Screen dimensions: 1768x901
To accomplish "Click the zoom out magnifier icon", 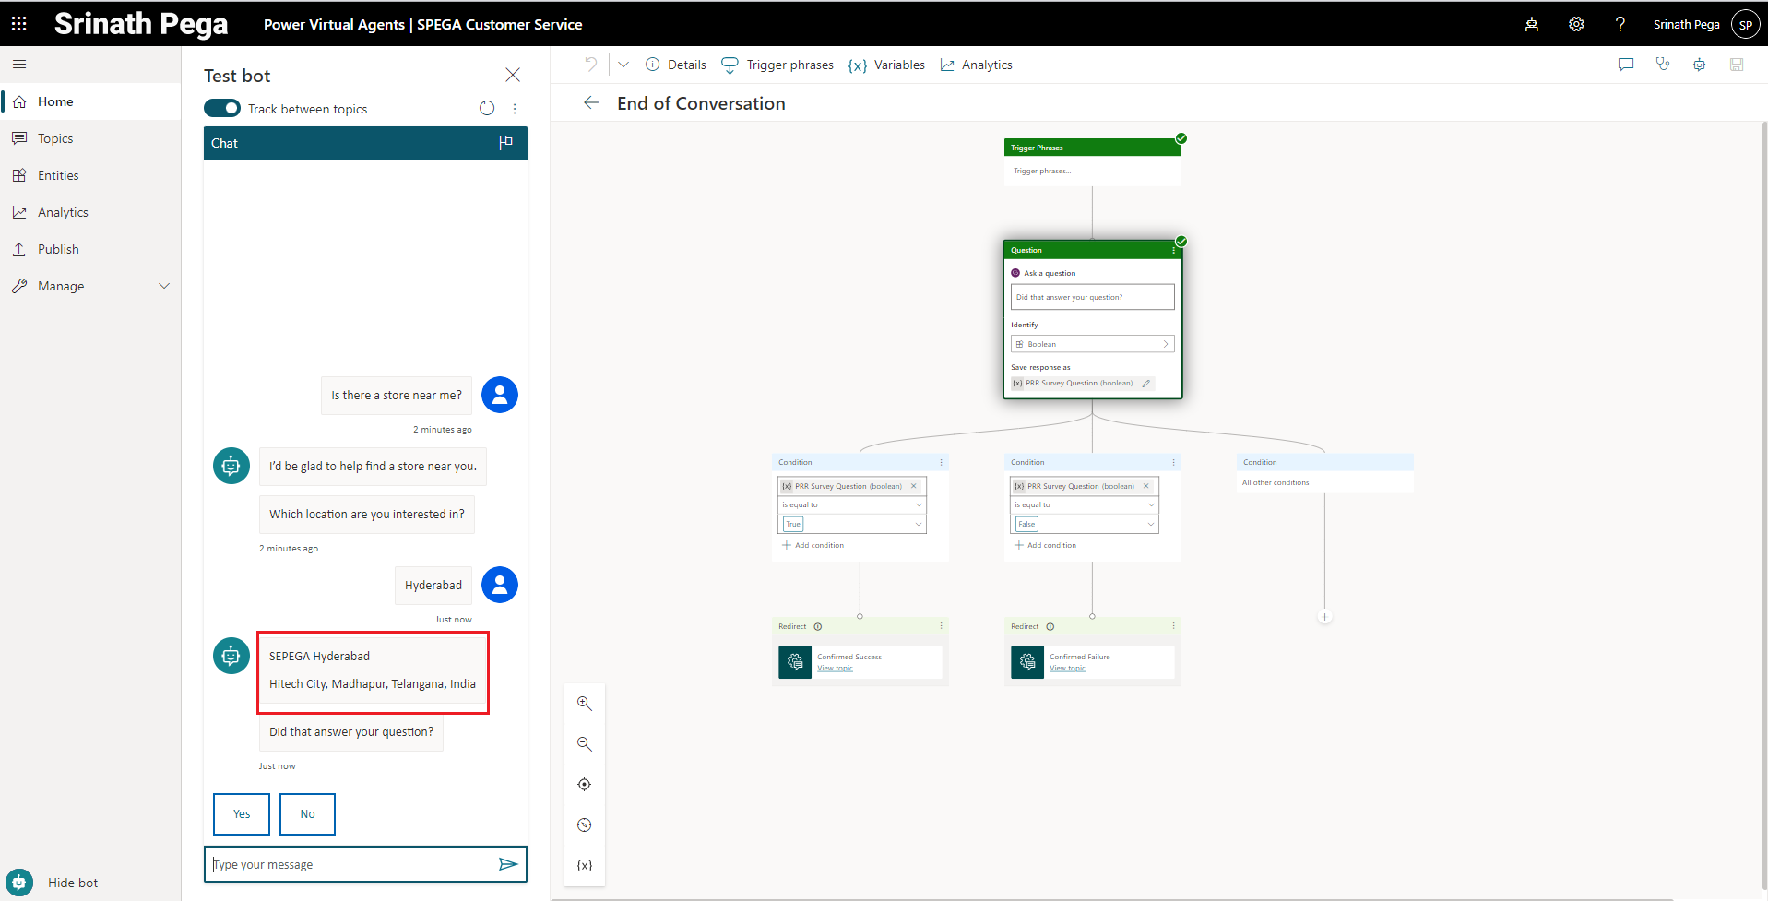I will click(x=584, y=744).
